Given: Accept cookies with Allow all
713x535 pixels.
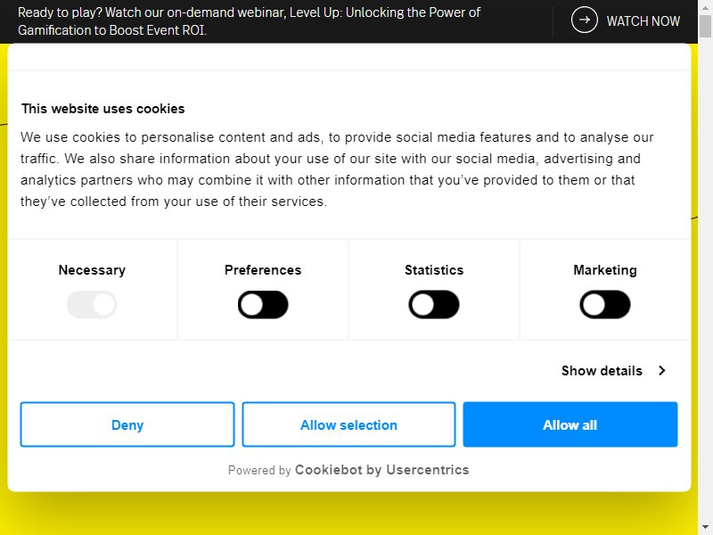Looking at the screenshot, I should click(570, 424).
